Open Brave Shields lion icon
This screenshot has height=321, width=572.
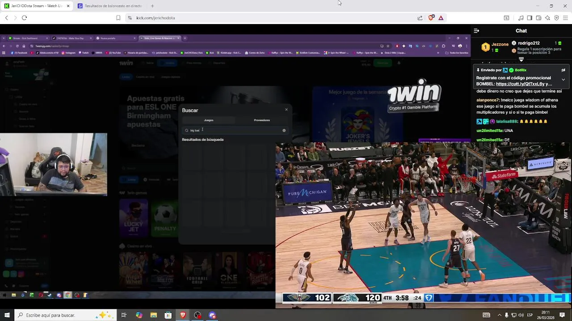tap(431, 18)
